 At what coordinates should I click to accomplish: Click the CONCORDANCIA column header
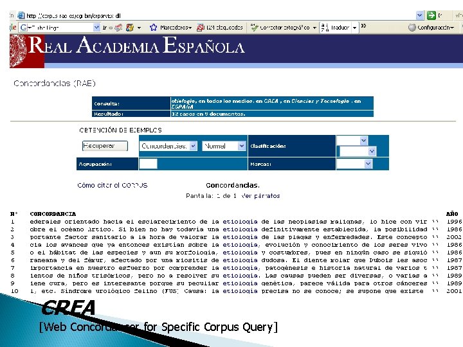pos(53,213)
